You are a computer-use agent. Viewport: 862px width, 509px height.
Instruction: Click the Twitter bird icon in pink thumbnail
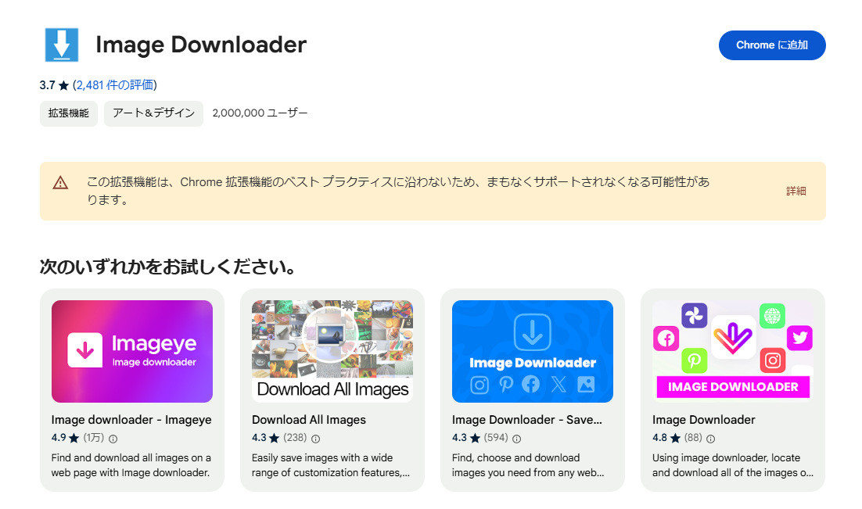tap(800, 337)
